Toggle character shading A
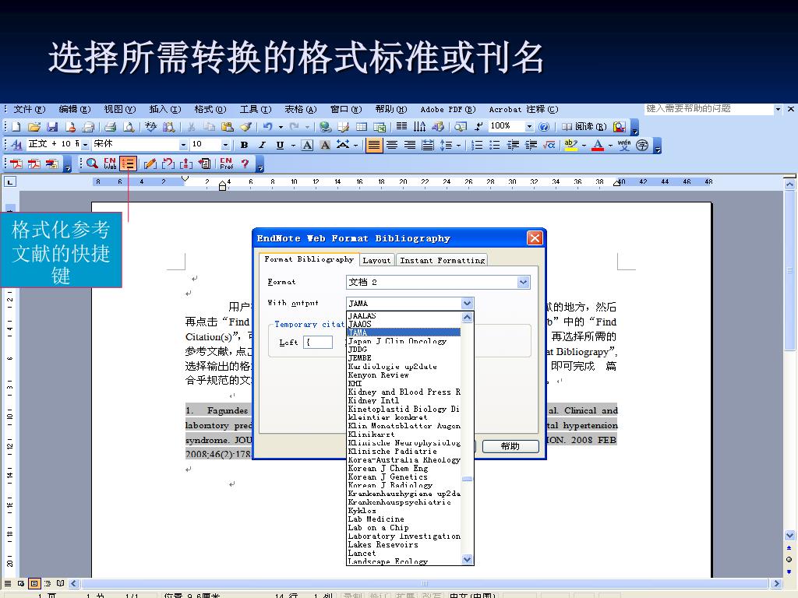798x598 pixels. click(325, 145)
